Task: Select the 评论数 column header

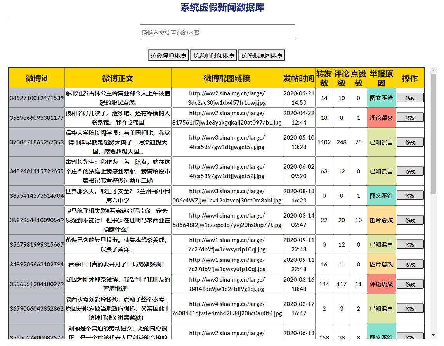Action: pos(342,78)
